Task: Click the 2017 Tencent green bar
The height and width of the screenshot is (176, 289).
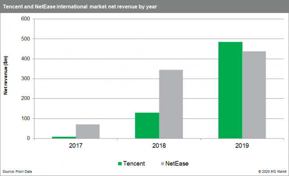Action: [x=64, y=138]
